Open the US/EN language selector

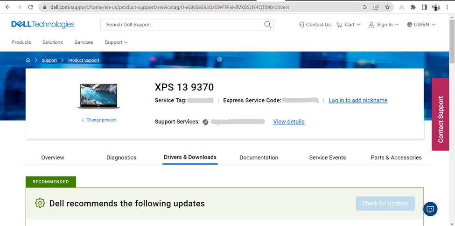[421, 25]
